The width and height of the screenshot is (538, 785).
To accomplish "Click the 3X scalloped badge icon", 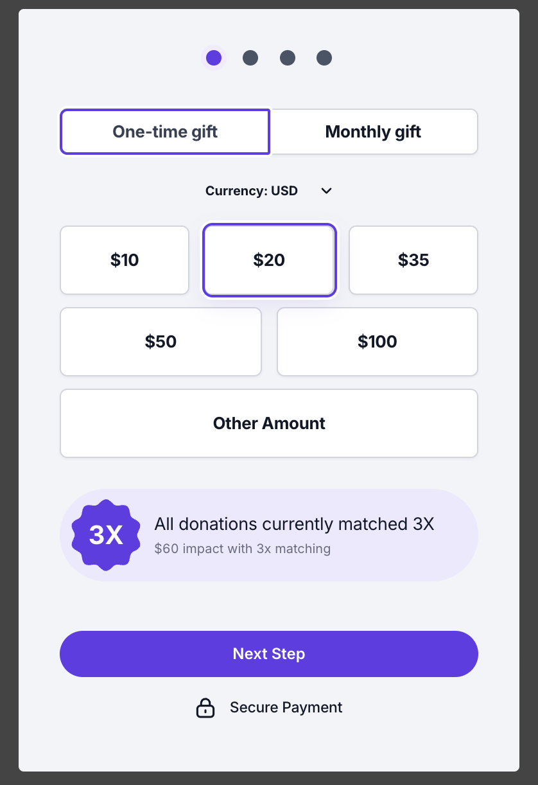I will point(106,534).
